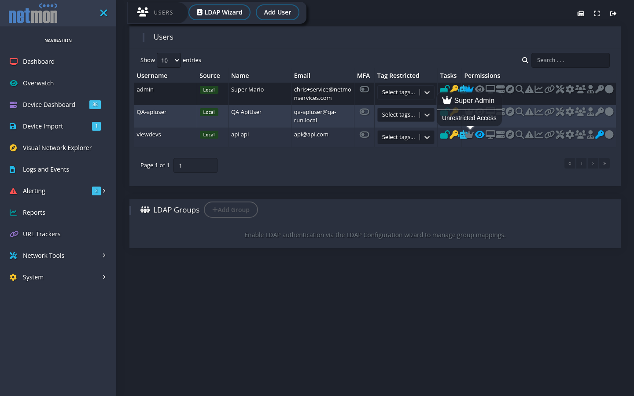The width and height of the screenshot is (634, 396).
Task: Toggle viewdevs row blue eye permission
Action: [x=480, y=135]
